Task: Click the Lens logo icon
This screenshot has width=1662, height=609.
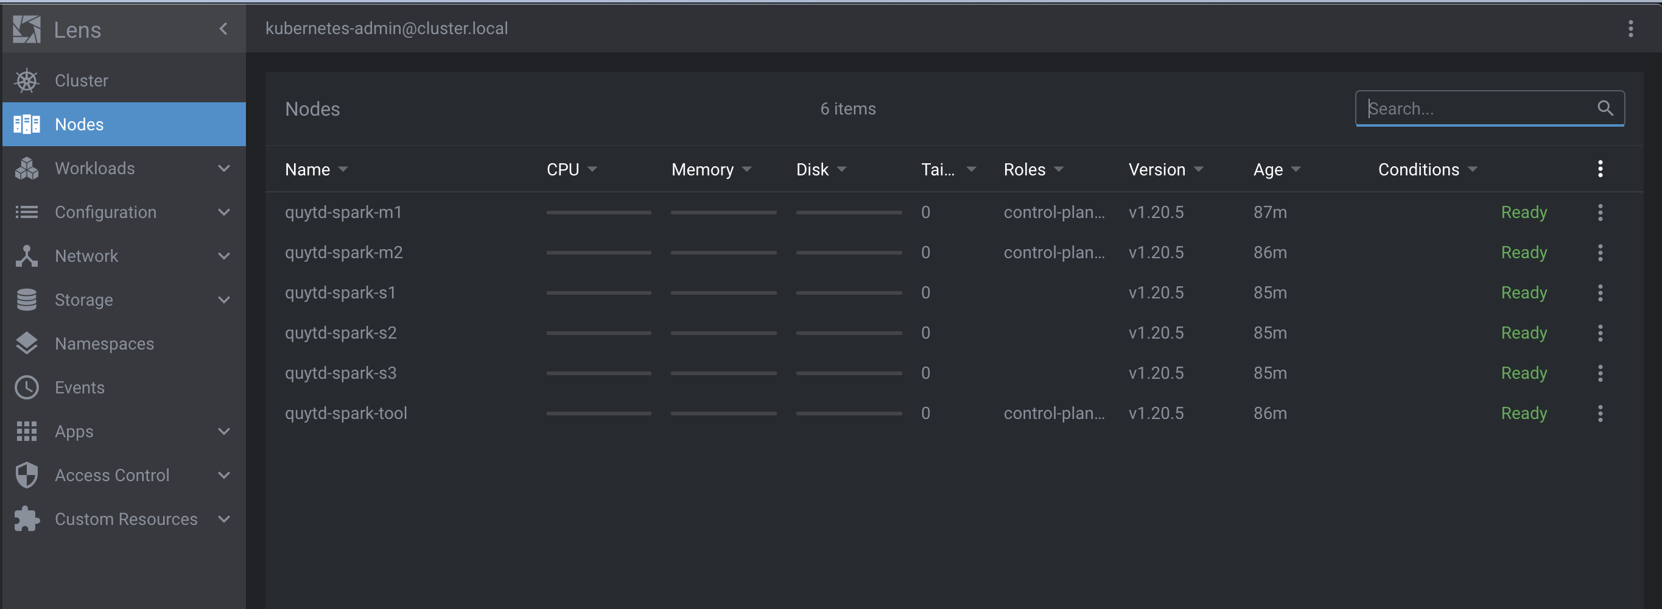Action: (26, 29)
